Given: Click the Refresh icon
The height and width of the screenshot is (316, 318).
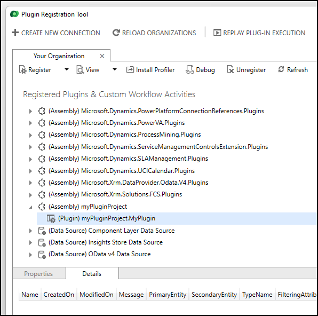Looking at the screenshot, I should (281, 69).
